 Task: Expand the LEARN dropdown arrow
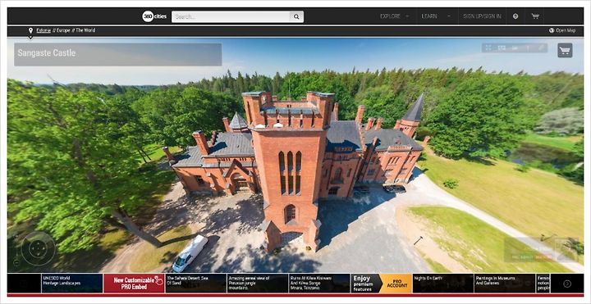[x=448, y=16]
